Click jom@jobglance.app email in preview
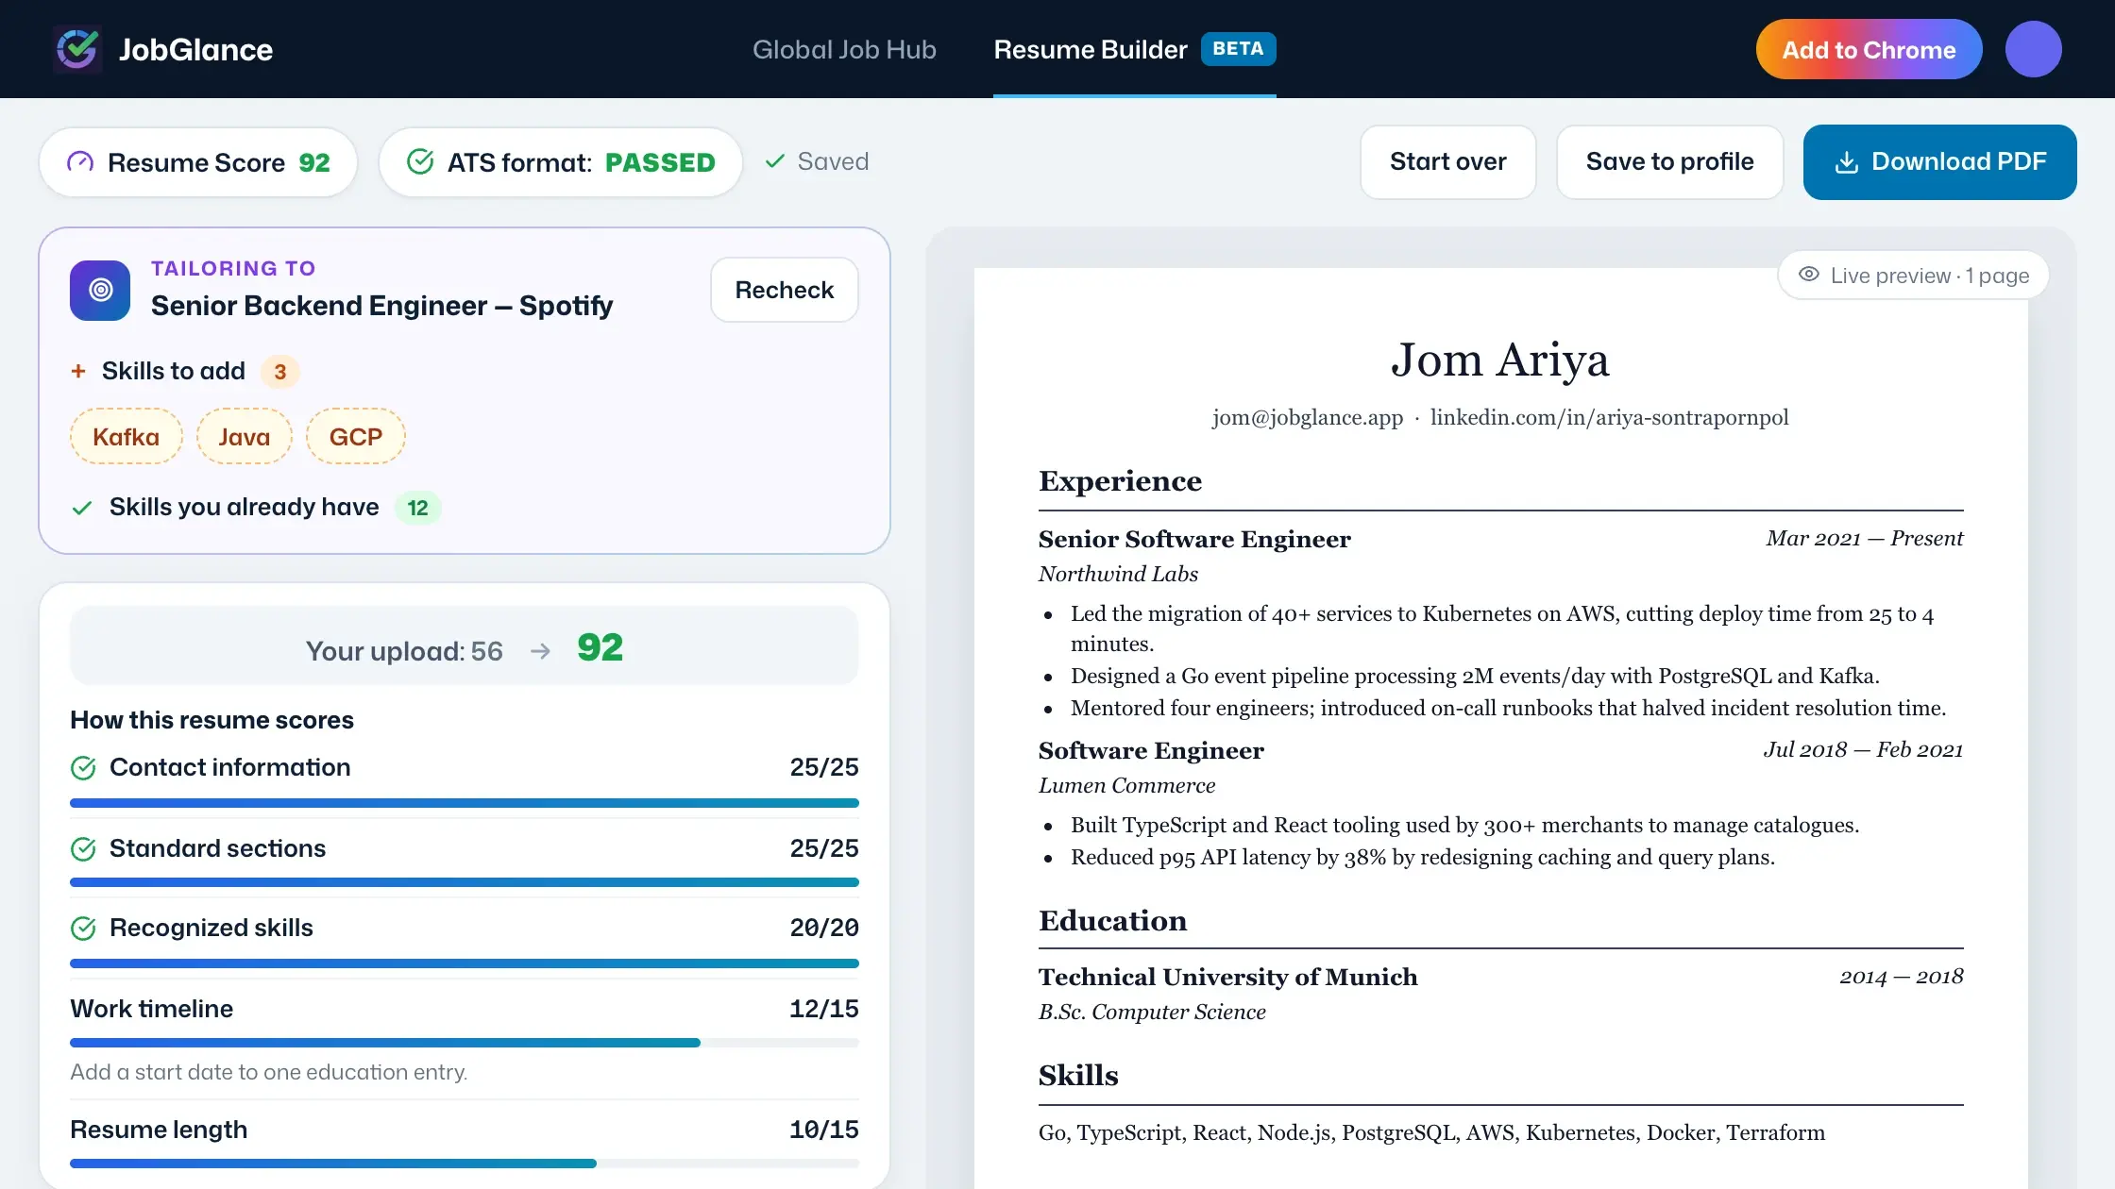 tap(1308, 417)
